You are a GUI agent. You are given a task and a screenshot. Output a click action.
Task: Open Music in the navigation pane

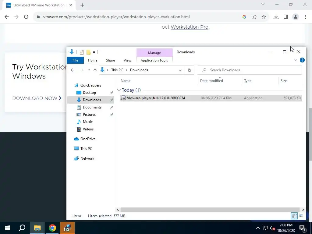[87, 122]
